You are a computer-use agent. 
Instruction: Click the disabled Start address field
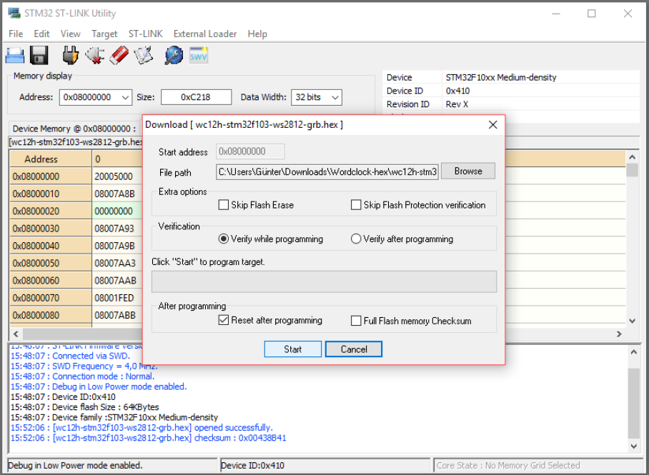pyautogui.click(x=250, y=151)
